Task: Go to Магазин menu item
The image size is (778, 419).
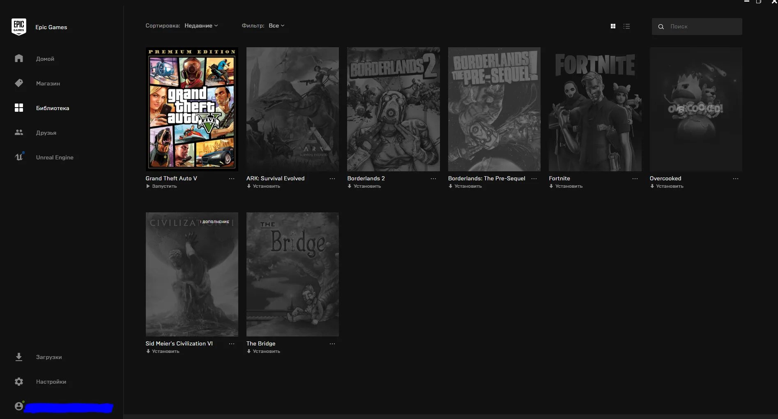Action: coord(48,83)
